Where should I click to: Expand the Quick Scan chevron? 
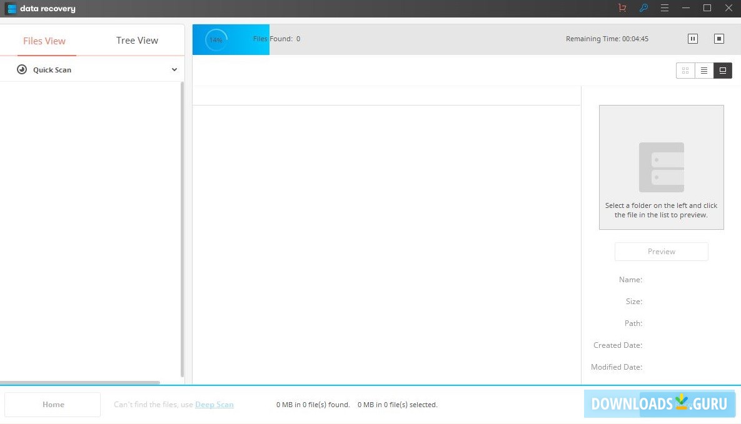174,69
